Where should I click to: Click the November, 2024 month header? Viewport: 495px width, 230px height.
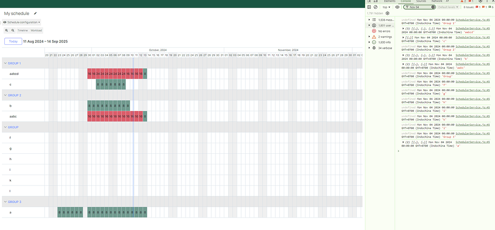tap(288, 50)
